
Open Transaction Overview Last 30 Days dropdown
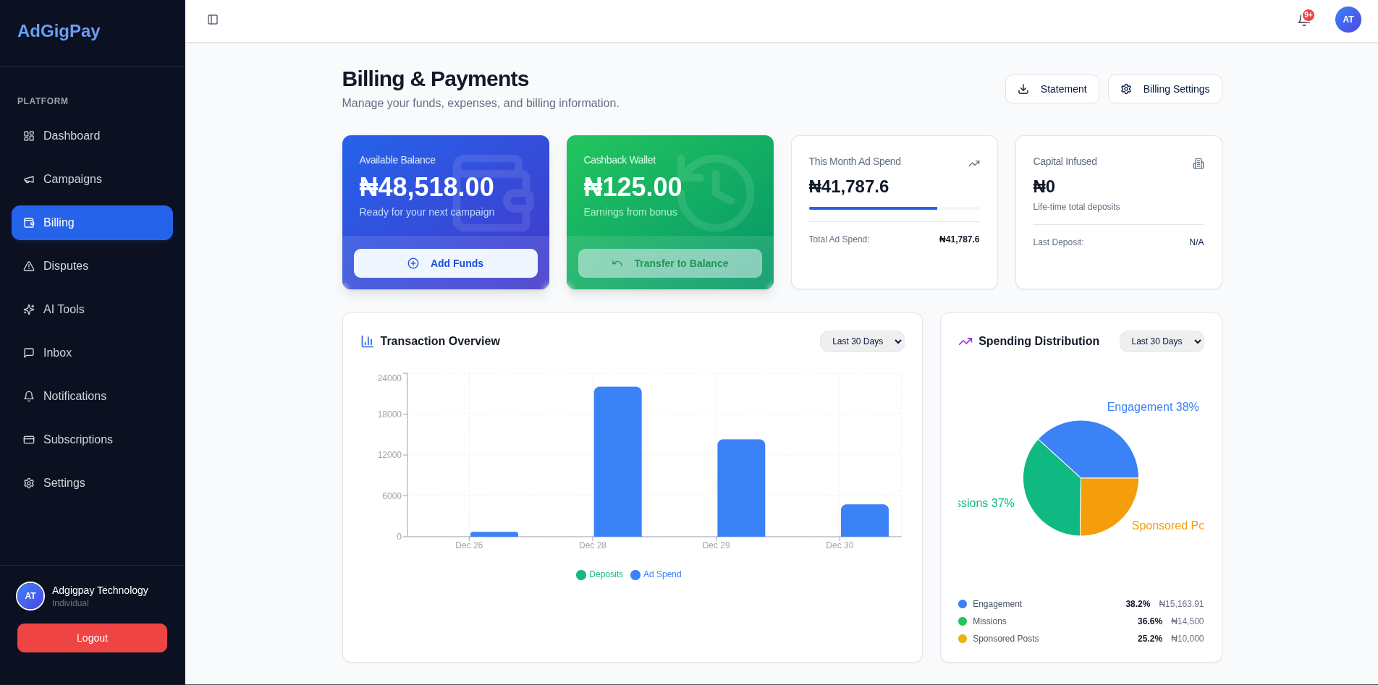[862, 341]
